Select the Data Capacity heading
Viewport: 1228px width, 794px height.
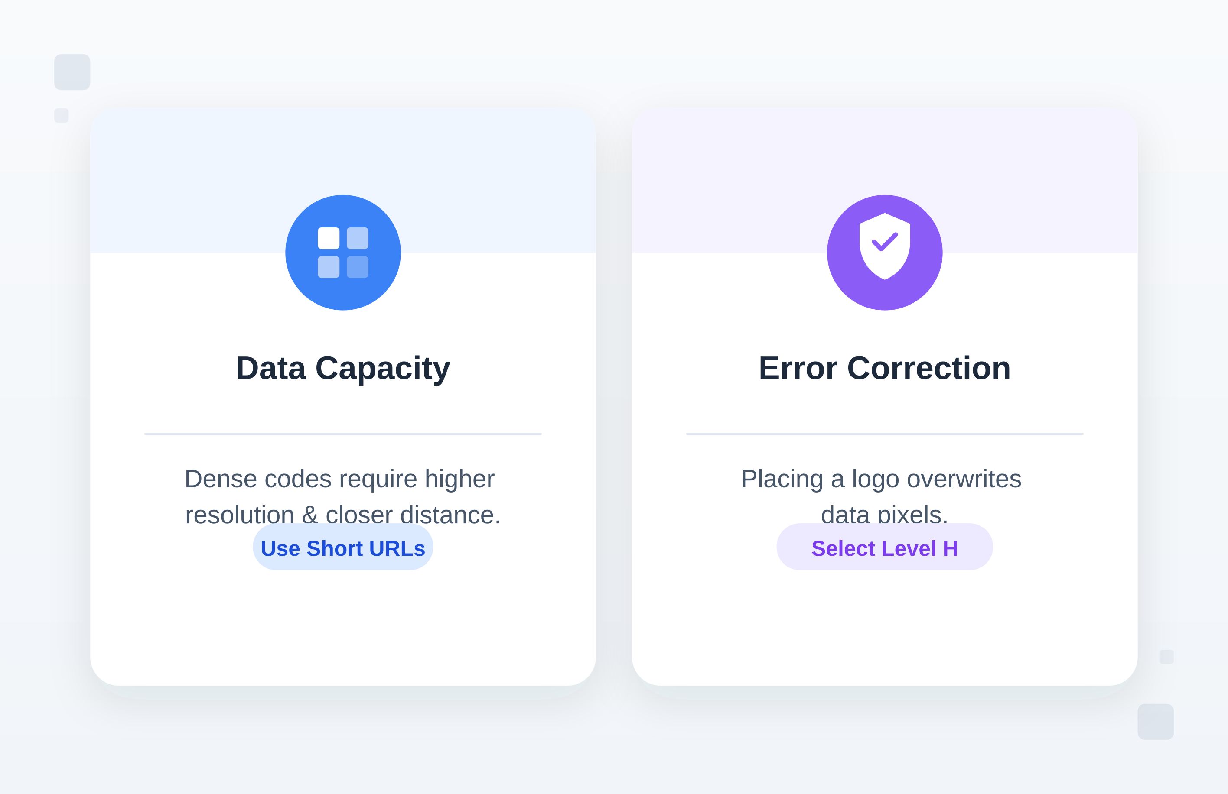[343, 368]
